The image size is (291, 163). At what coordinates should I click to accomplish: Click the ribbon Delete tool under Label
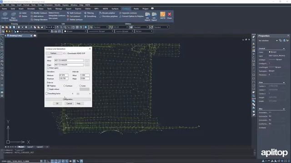click(x=23, y=16)
